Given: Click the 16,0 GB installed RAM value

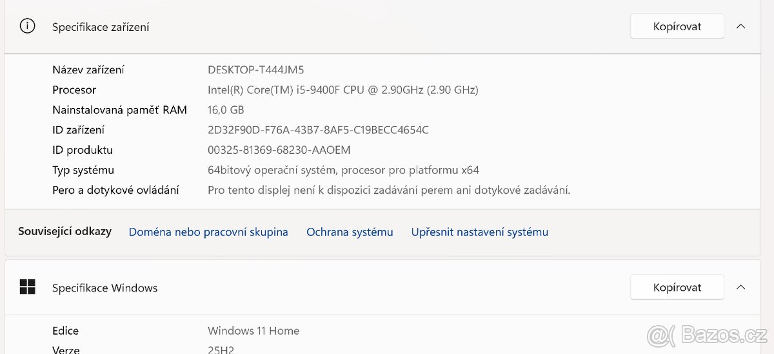Looking at the screenshot, I should pos(226,109).
